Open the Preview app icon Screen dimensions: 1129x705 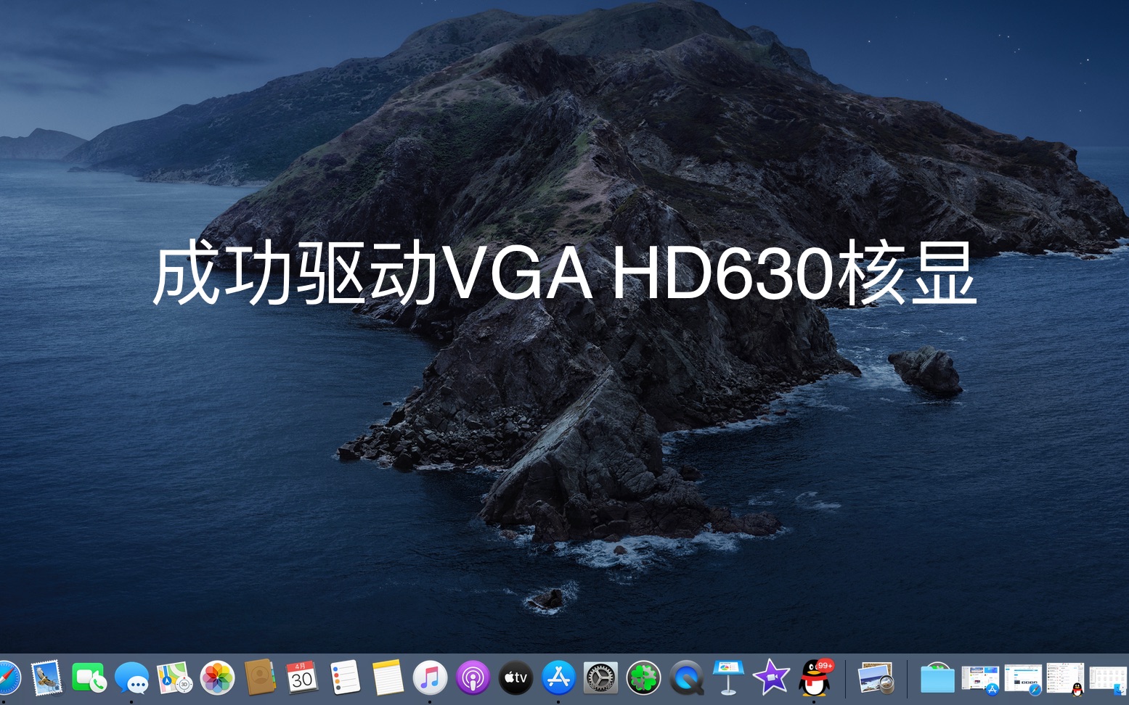pyautogui.click(x=876, y=678)
